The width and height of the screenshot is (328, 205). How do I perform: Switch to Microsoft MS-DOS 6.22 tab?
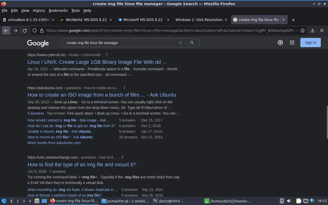click(x=144, y=20)
